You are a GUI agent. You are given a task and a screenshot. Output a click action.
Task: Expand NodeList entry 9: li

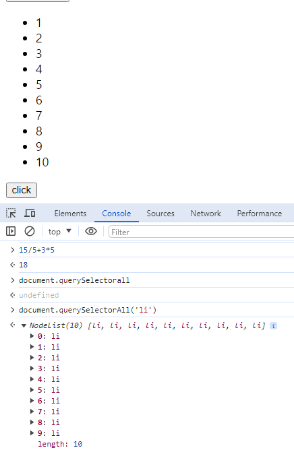coord(32,433)
